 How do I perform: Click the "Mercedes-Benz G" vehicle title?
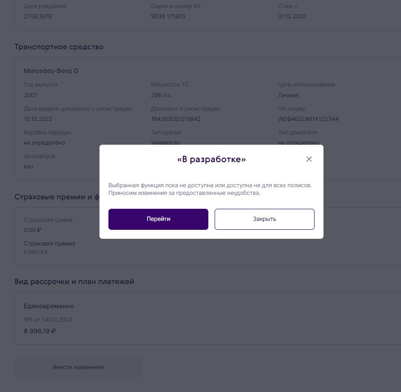[51, 71]
